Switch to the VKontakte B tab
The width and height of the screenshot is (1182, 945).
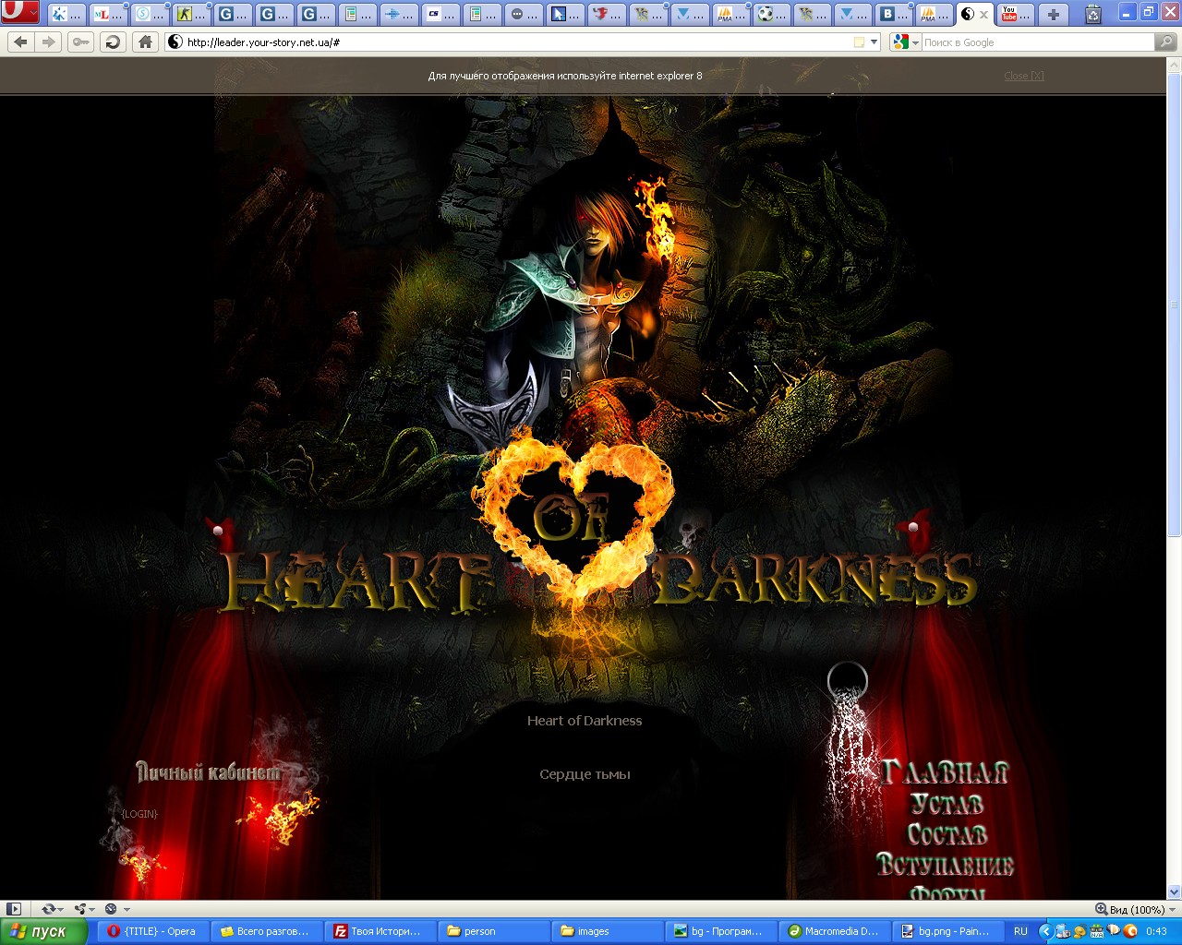895,14
